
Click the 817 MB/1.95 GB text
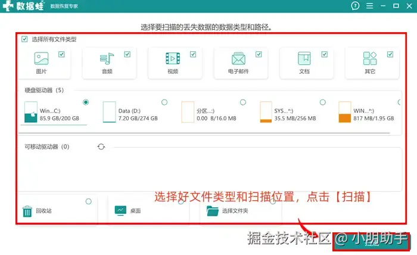point(374,119)
